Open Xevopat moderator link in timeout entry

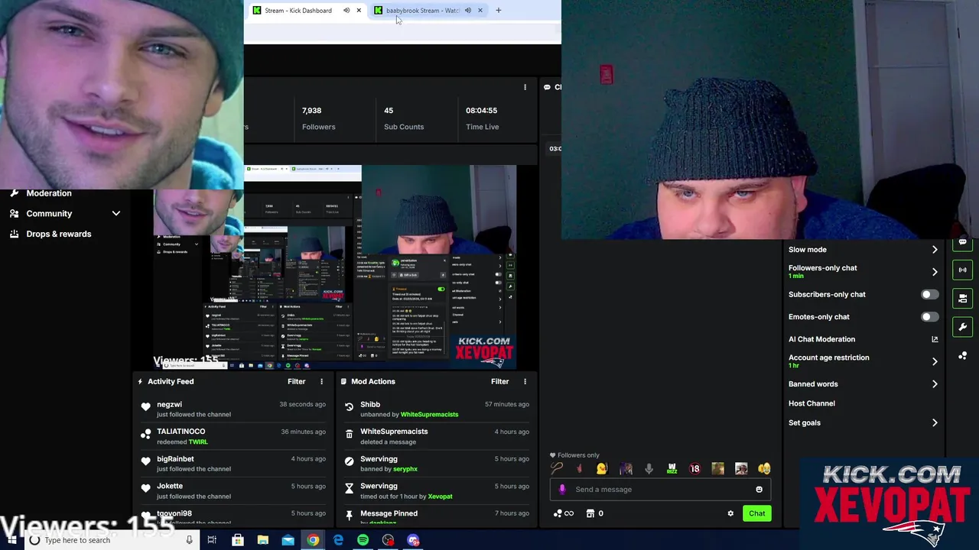pos(440,497)
